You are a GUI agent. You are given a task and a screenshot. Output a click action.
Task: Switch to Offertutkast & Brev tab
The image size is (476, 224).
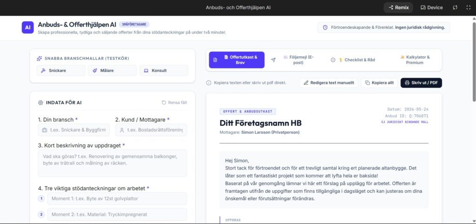coord(237,60)
